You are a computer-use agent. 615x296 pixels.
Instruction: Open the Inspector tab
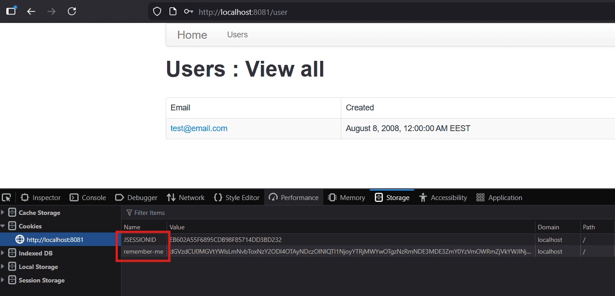pyautogui.click(x=41, y=197)
